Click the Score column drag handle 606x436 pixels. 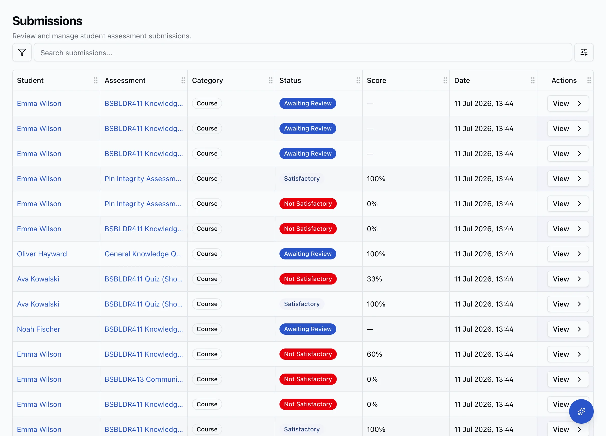[445, 80]
